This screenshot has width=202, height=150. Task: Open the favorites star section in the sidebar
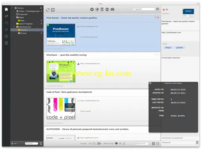point(6,30)
